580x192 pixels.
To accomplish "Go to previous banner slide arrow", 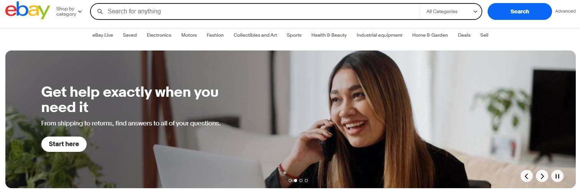I will tap(527, 176).
